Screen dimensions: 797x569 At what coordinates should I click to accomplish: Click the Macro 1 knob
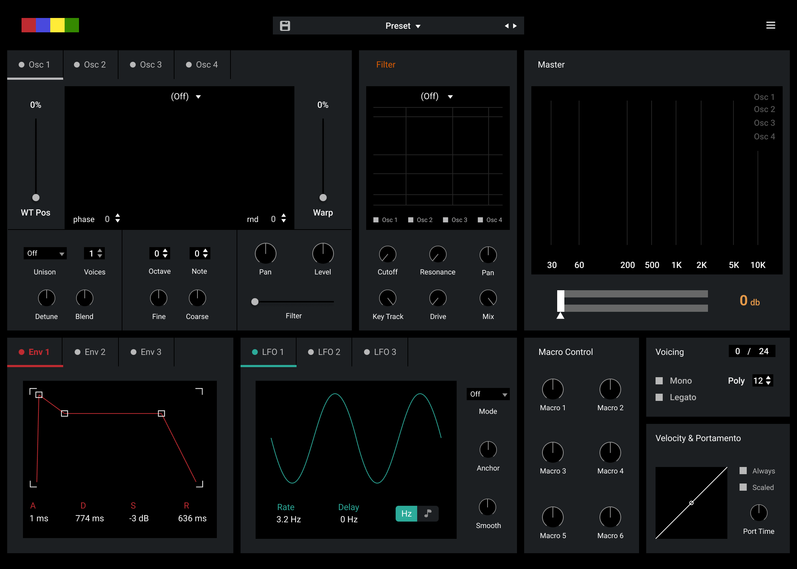553,389
